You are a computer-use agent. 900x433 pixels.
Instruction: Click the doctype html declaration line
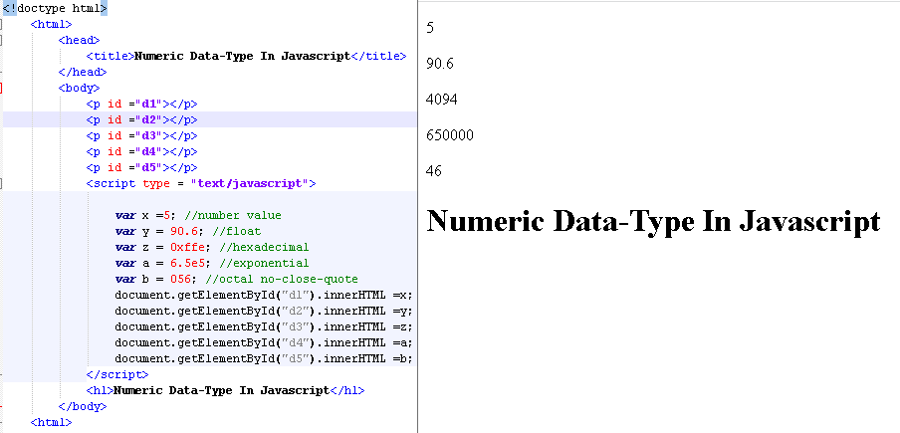click(55, 8)
